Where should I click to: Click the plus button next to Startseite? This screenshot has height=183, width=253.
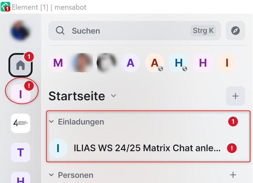235,96
